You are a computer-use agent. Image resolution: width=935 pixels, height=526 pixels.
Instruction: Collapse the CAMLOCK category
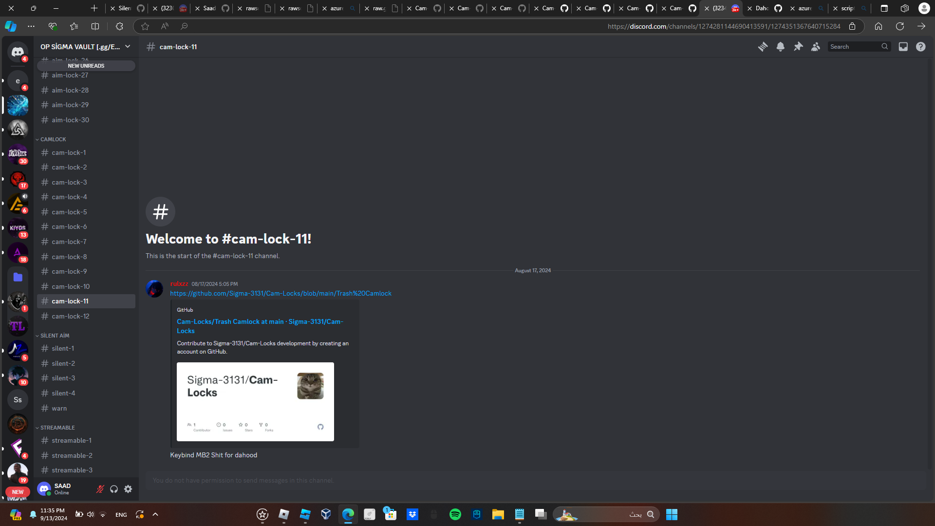coord(53,139)
